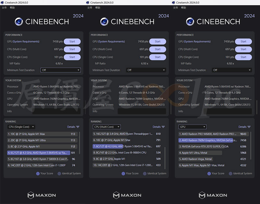The image size is (260, 204).
Task: Select the Ryzen 7 5800X row scoring 96
Action: coord(41,159)
